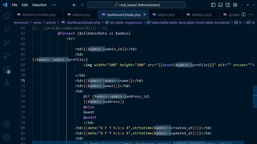Image resolution: width=257 pixels, height=144 pixels.
Task: Click the VS Code logo icon
Action: [5, 5]
